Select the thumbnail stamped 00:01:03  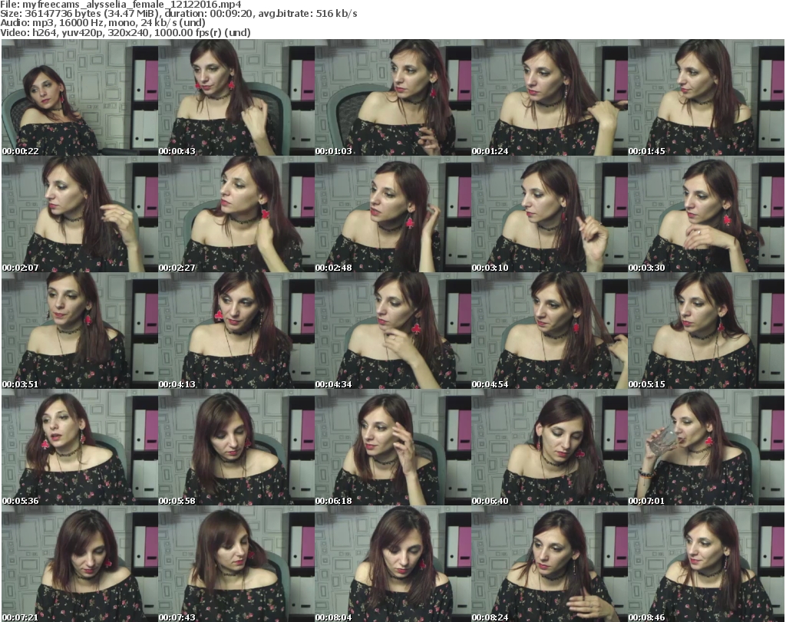point(393,97)
